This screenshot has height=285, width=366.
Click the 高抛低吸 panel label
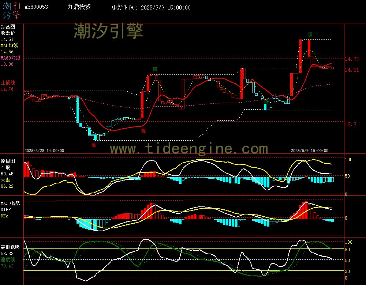[x=11, y=247]
